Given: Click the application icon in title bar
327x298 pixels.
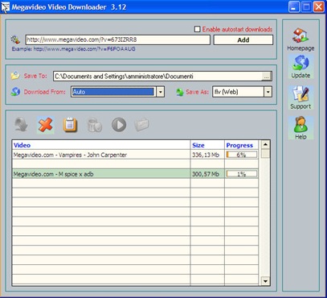Looking at the screenshot, I should (x=6, y=7).
